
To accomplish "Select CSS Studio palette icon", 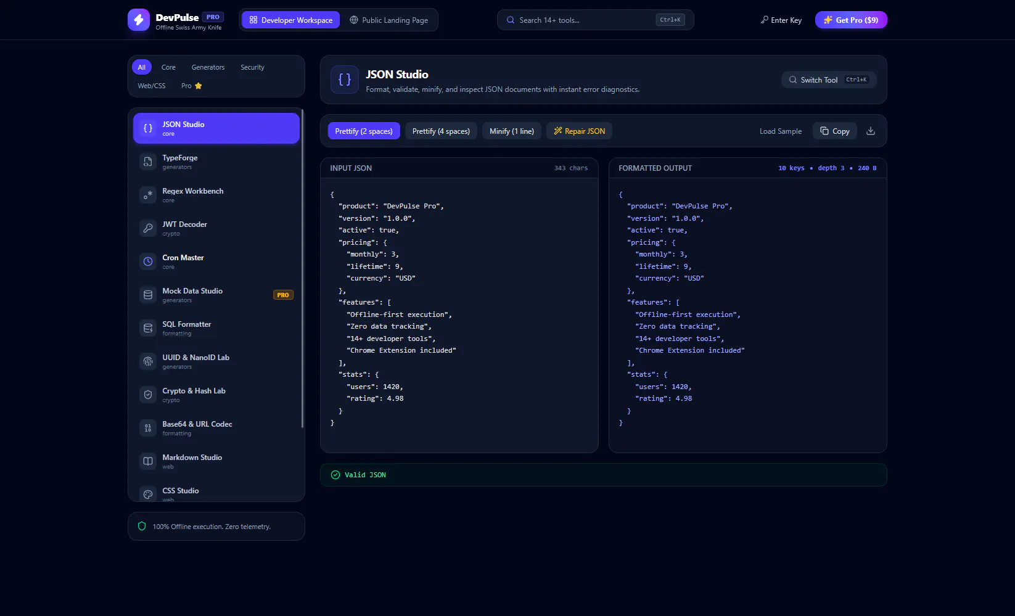I will tap(148, 494).
